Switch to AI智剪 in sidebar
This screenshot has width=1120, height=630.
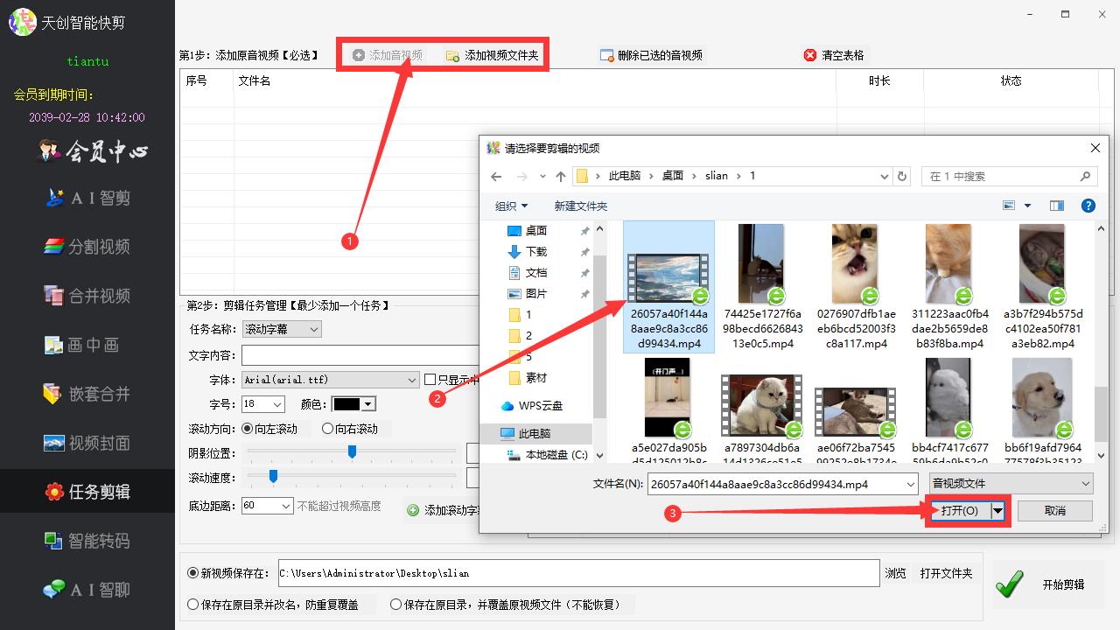[x=87, y=198]
